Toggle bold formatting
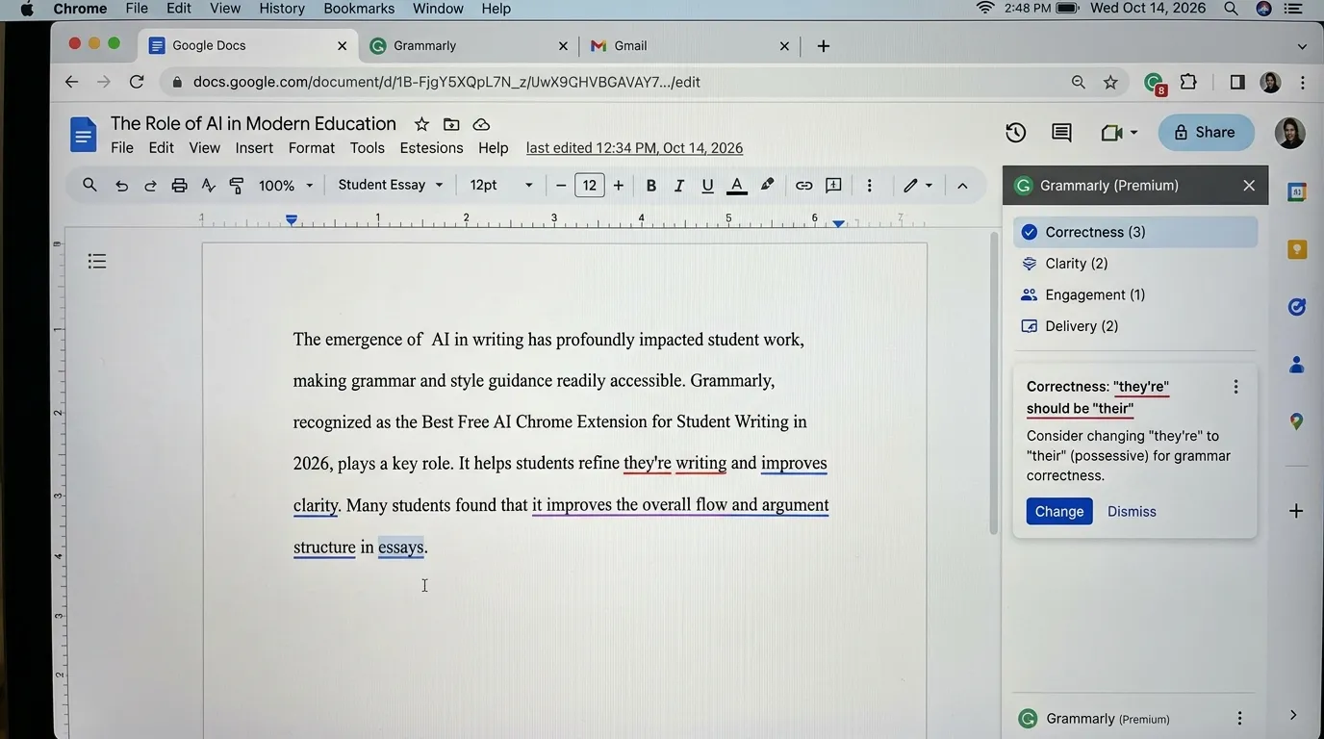 tap(651, 186)
